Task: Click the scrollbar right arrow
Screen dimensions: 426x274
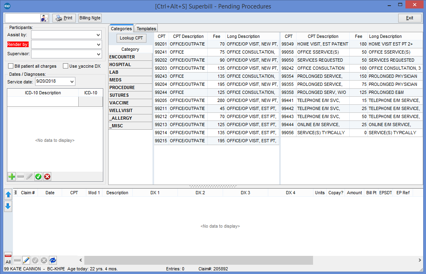Action: [420, 260]
